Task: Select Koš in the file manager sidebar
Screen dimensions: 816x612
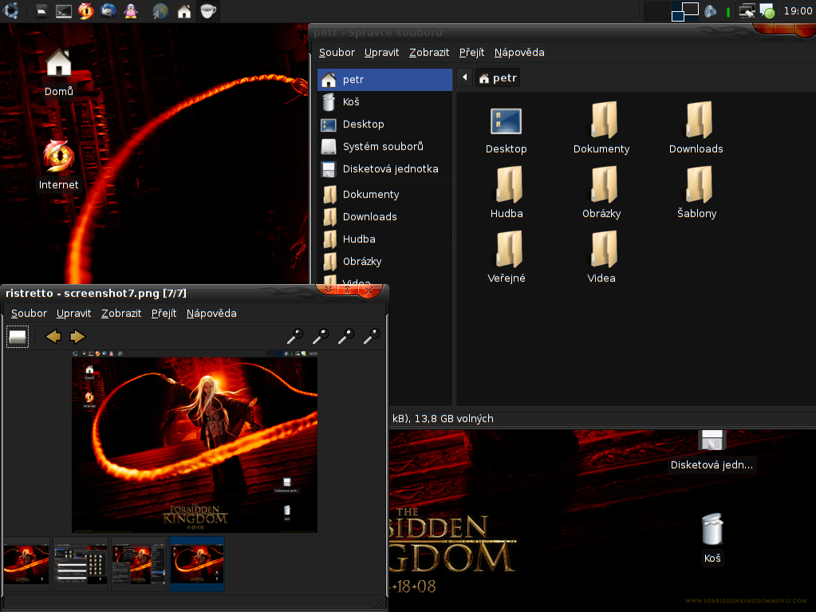Action: pos(384,102)
